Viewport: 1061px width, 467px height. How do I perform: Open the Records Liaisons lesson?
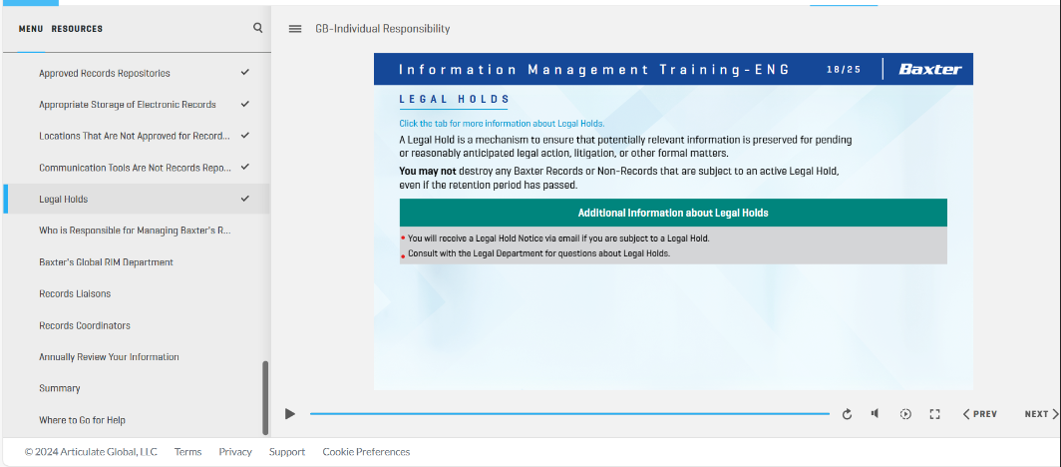coord(137,293)
